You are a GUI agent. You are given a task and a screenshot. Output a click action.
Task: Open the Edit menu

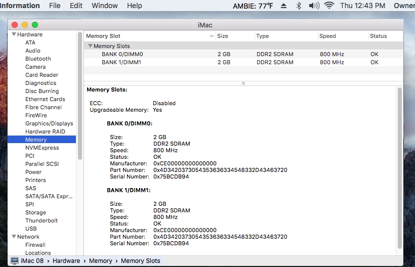tap(76, 6)
